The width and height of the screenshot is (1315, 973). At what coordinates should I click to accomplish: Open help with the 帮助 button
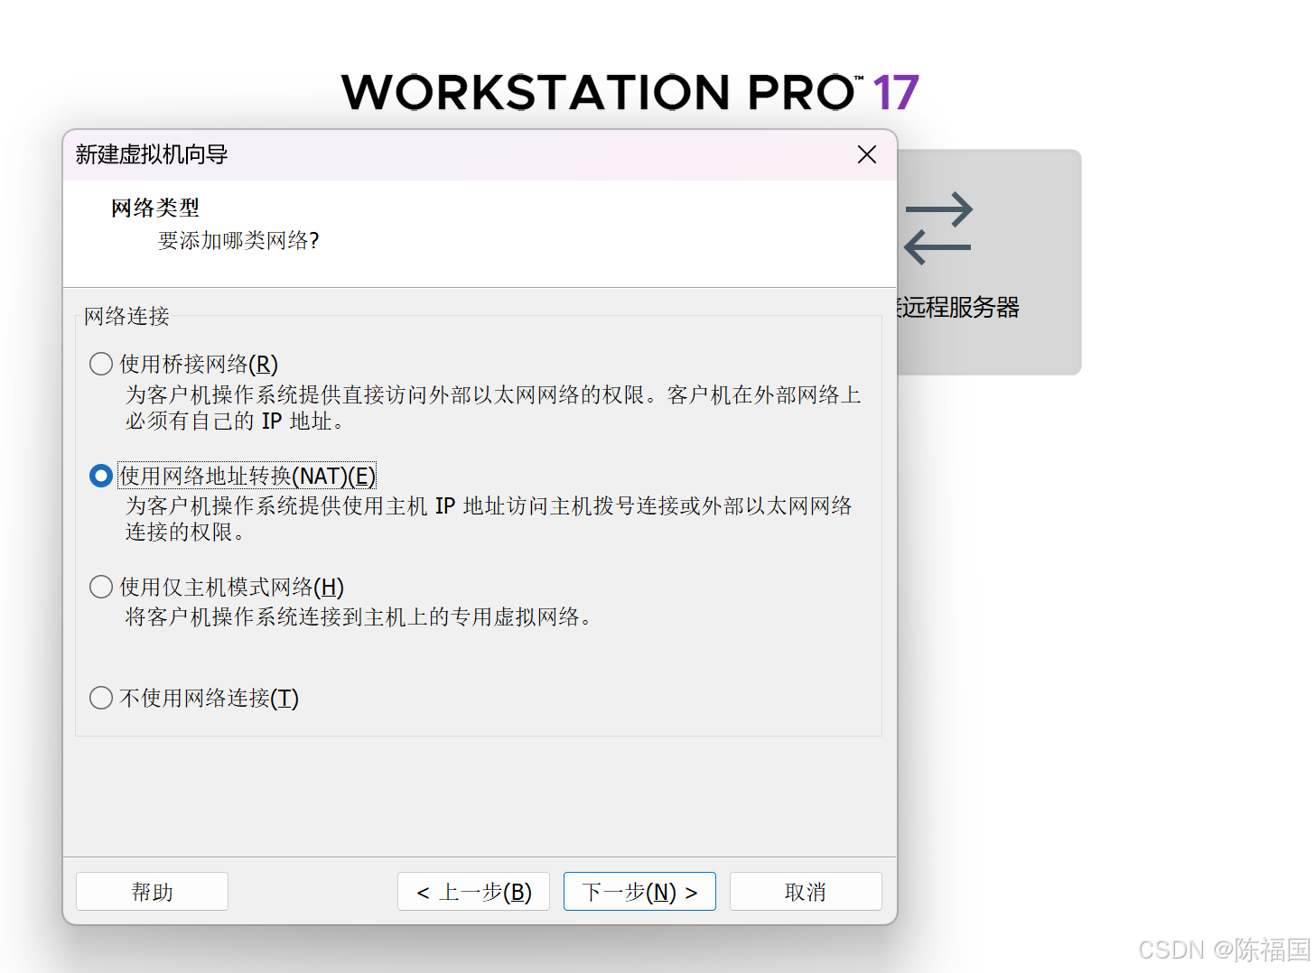point(152,892)
